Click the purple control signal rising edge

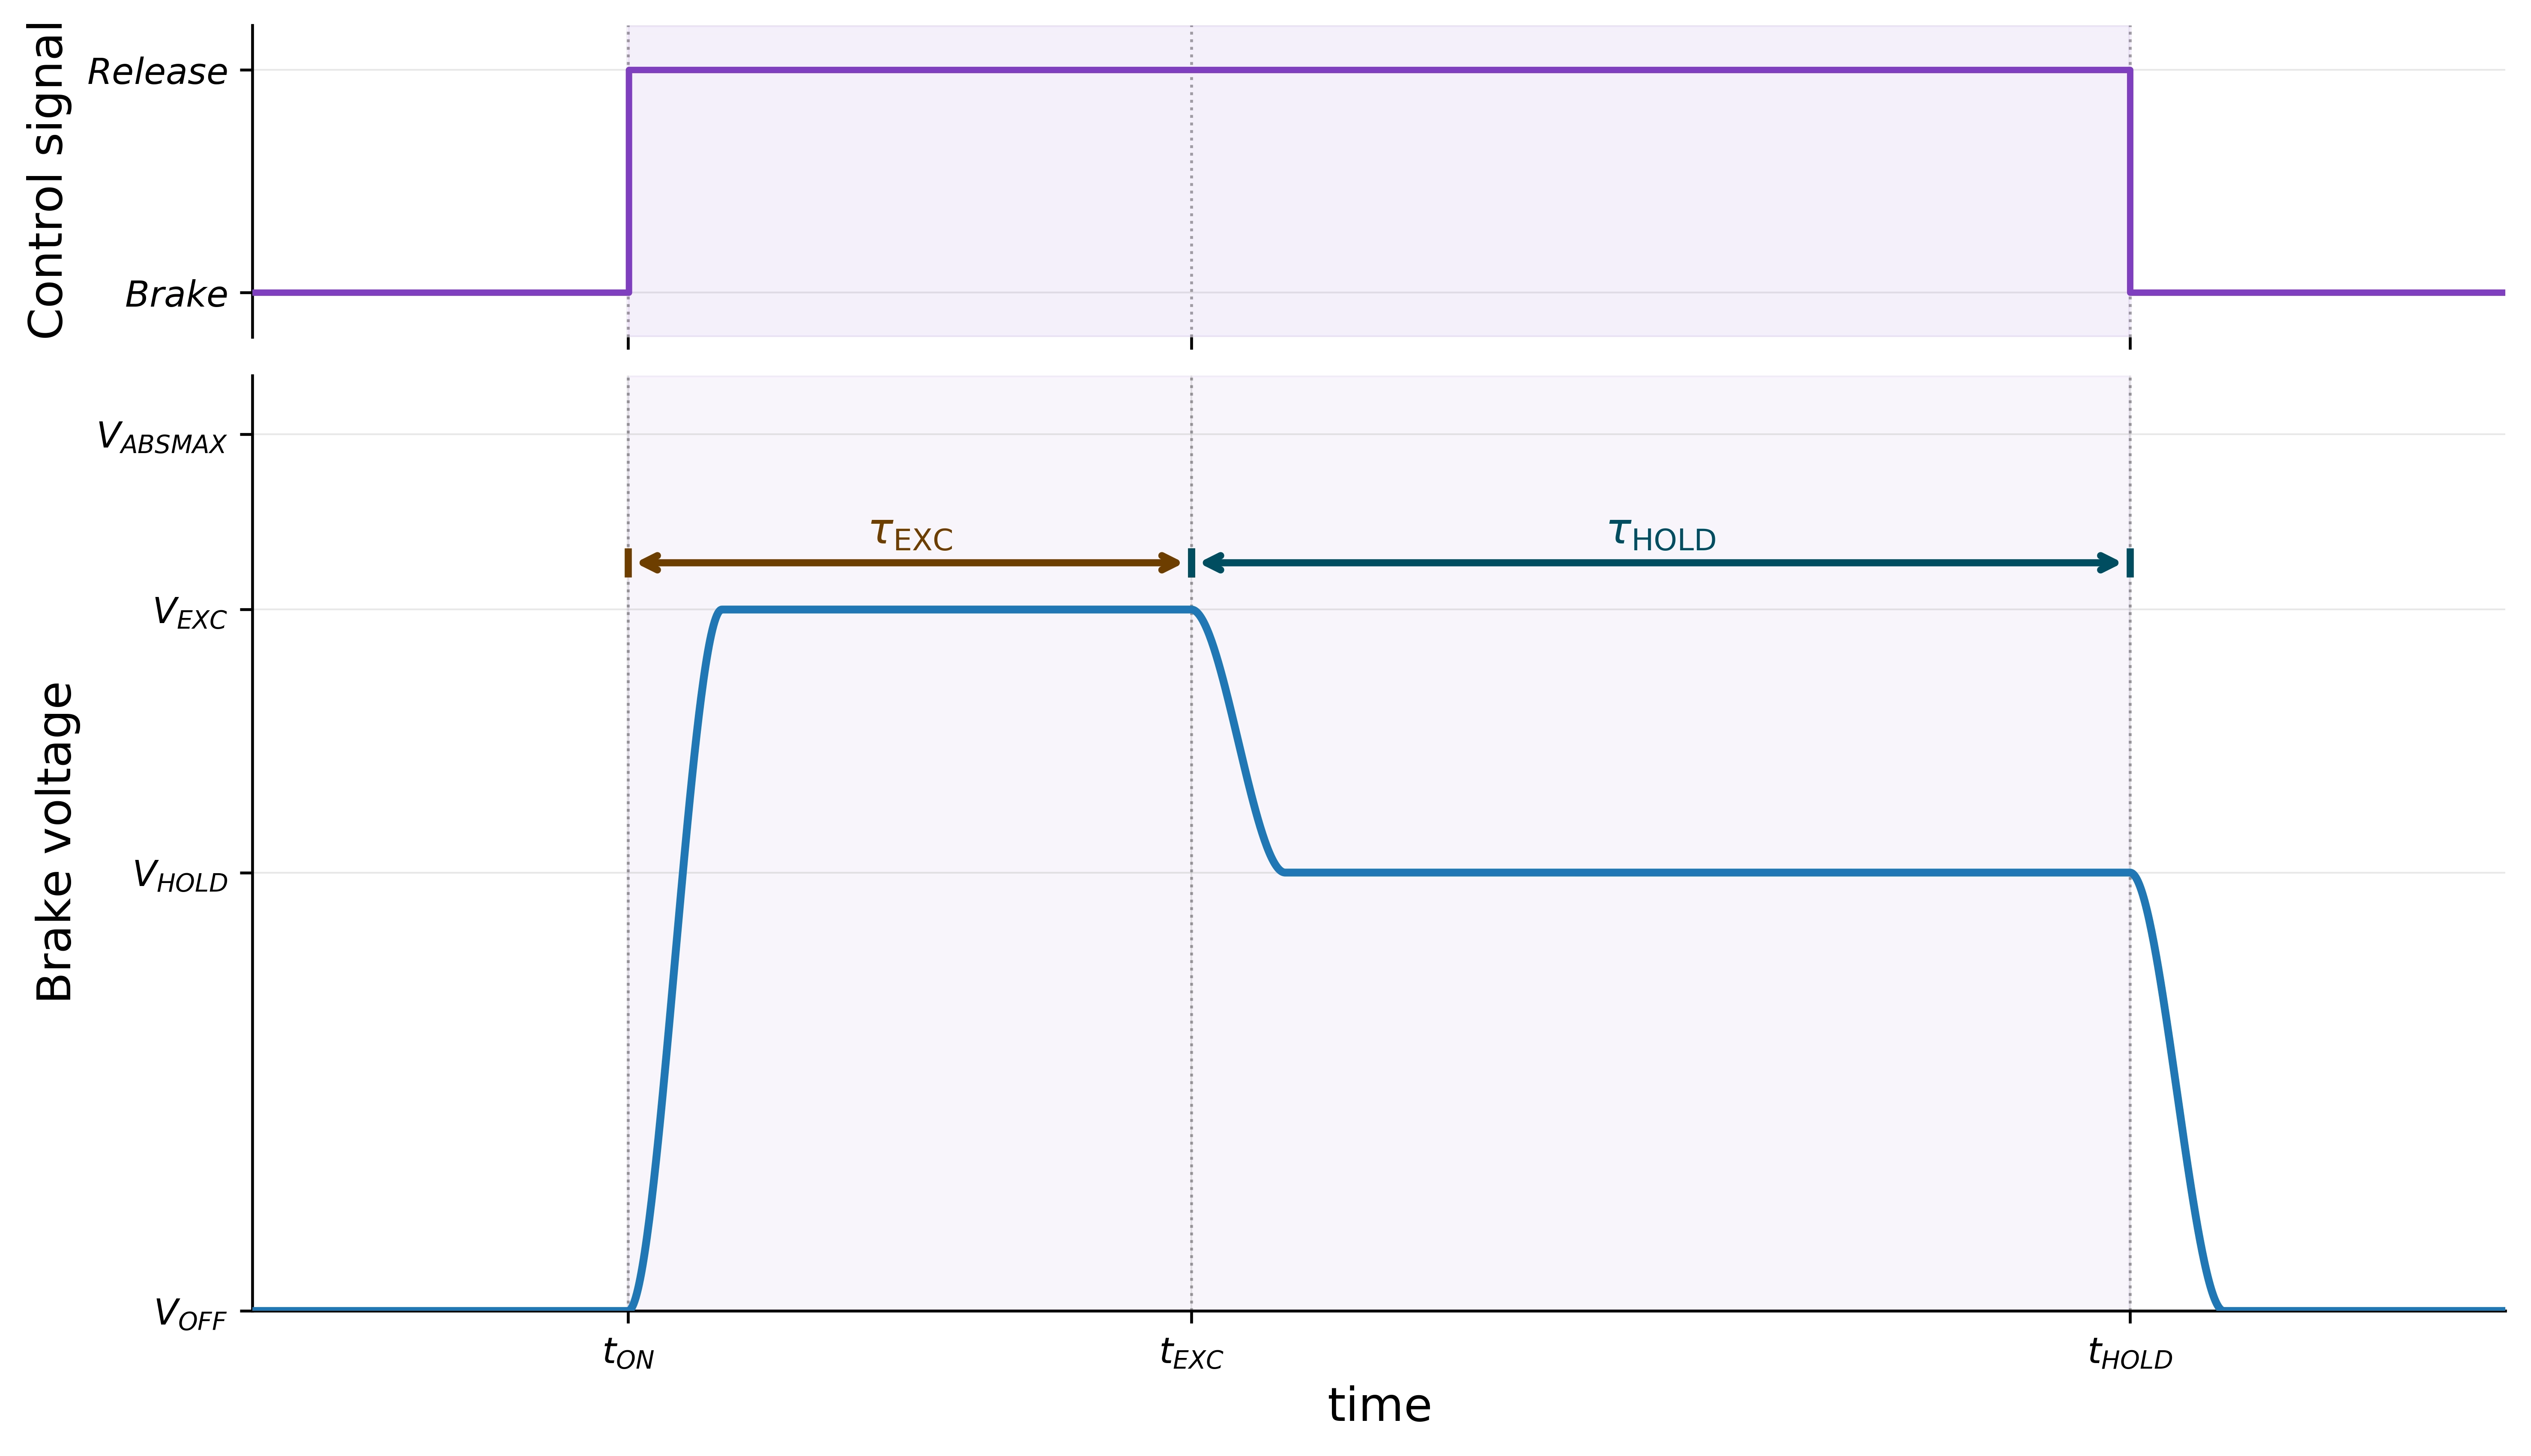[628, 180]
